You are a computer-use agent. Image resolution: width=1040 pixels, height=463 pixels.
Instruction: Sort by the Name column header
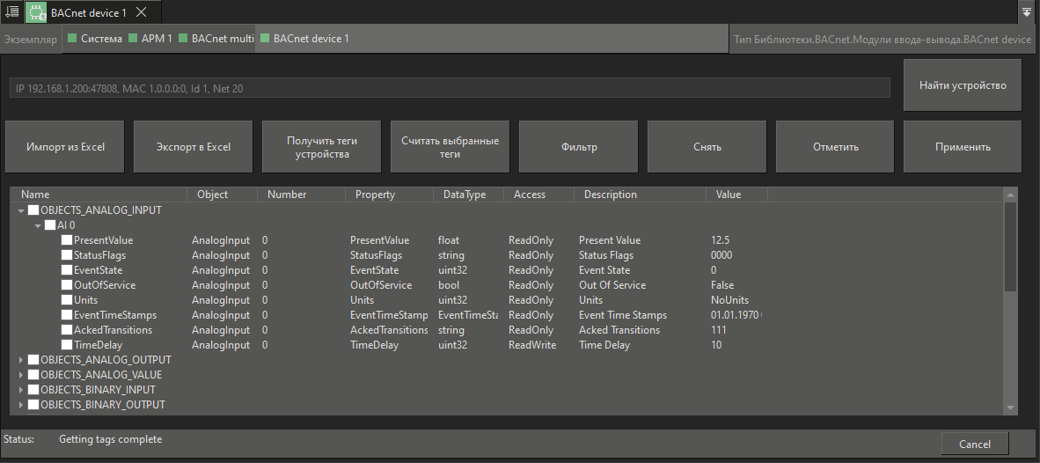pyautogui.click(x=99, y=195)
